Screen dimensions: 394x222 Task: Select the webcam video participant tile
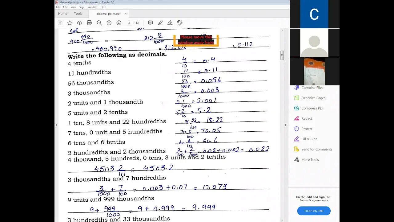pos(314,71)
